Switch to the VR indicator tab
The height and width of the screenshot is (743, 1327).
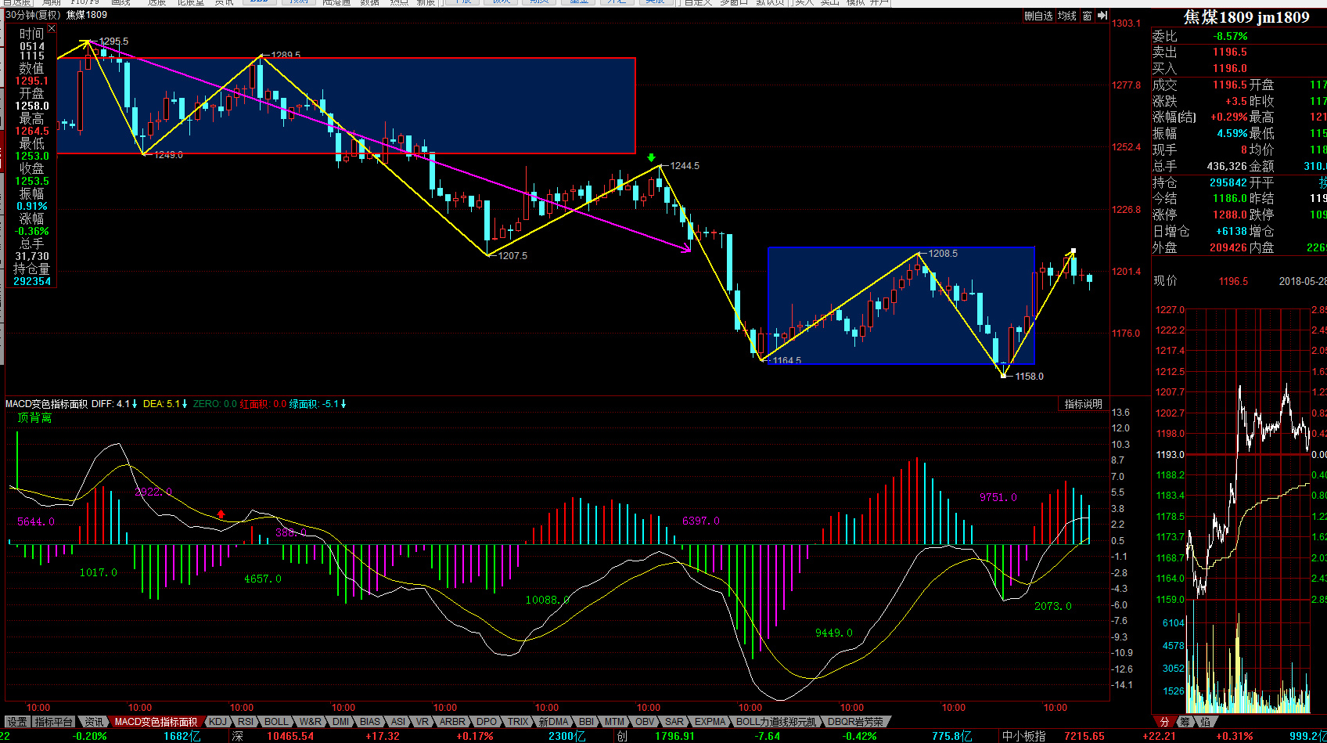(x=423, y=722)
